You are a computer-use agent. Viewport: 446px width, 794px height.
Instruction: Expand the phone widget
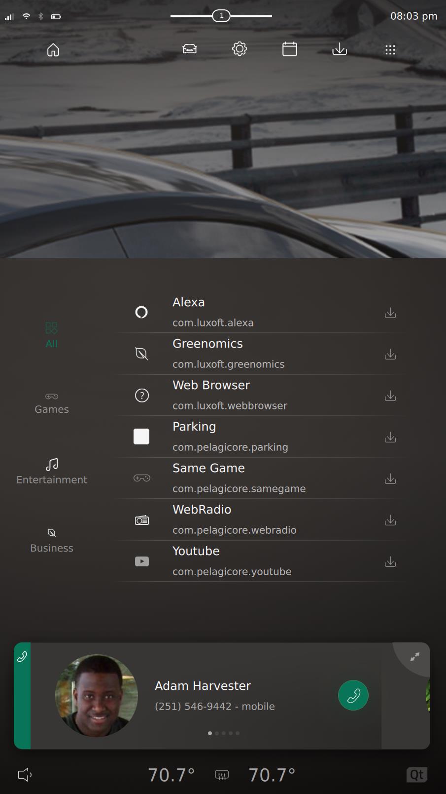[x=415, y=657]
